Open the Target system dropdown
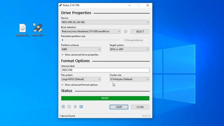The width and height of the screenshot is (224, 126). 129,49
